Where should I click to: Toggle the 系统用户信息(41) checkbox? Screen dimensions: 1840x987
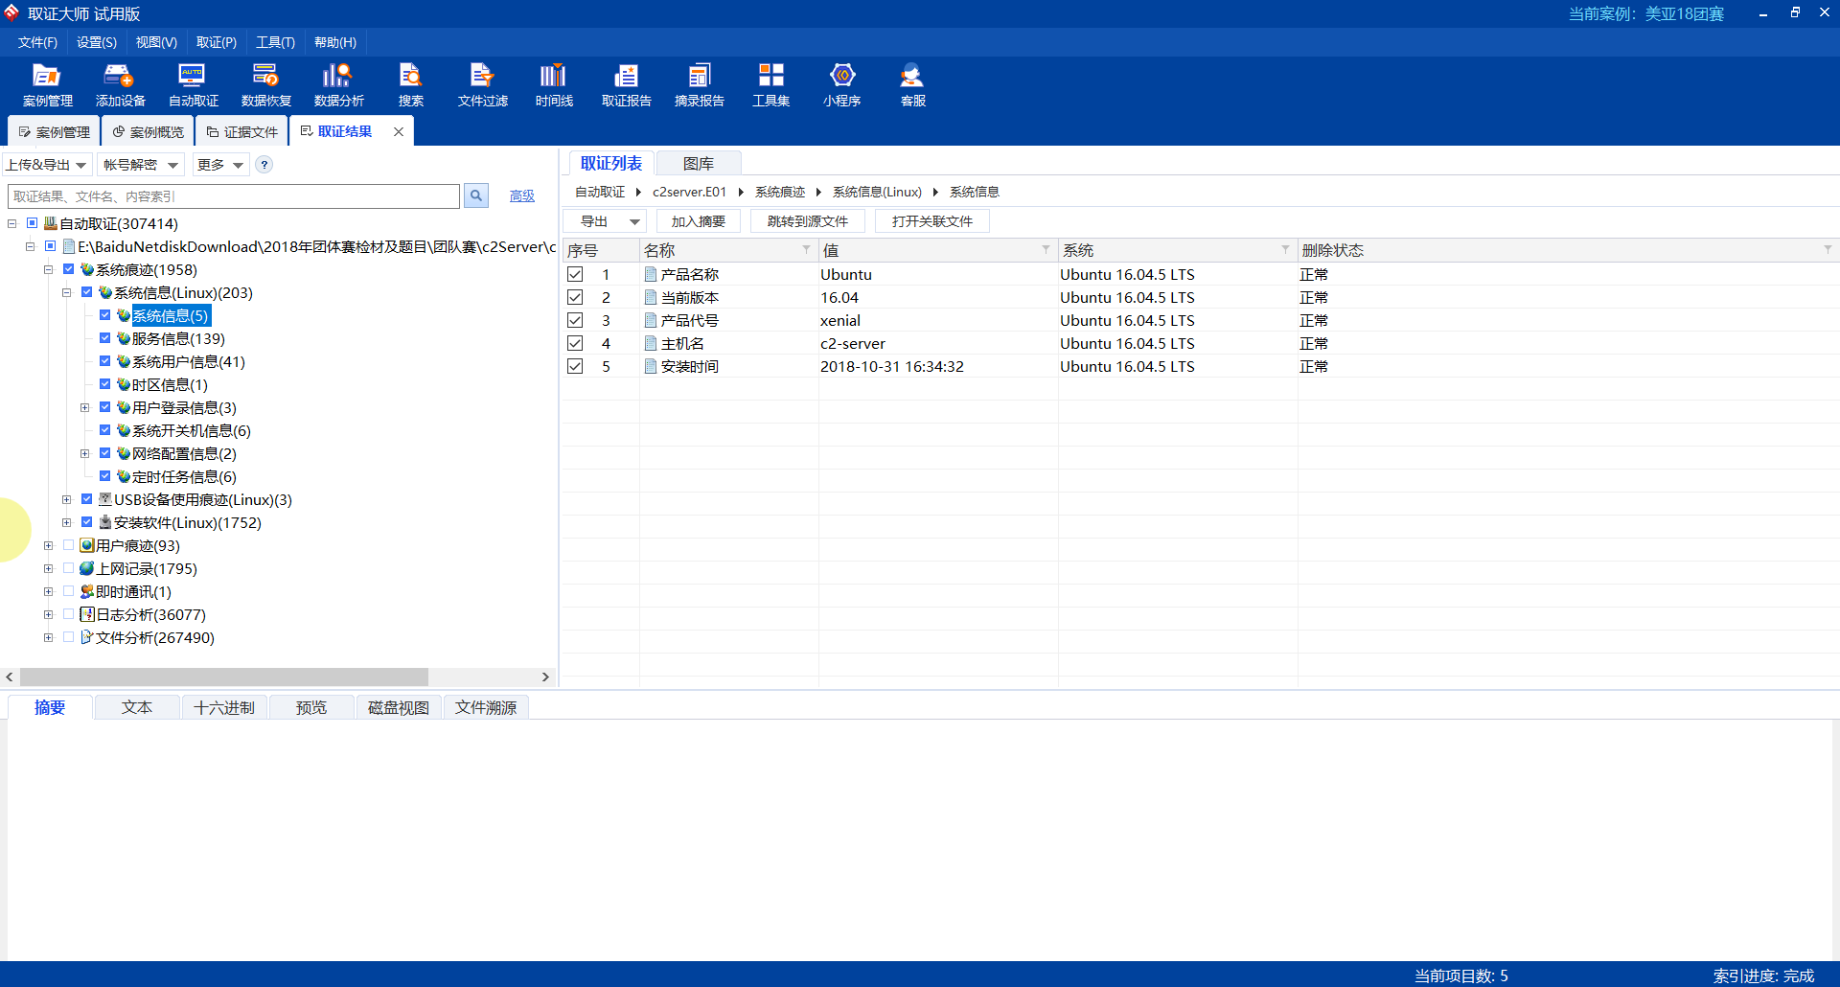105,360
